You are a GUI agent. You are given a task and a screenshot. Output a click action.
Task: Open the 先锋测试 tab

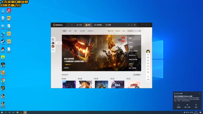98,25
